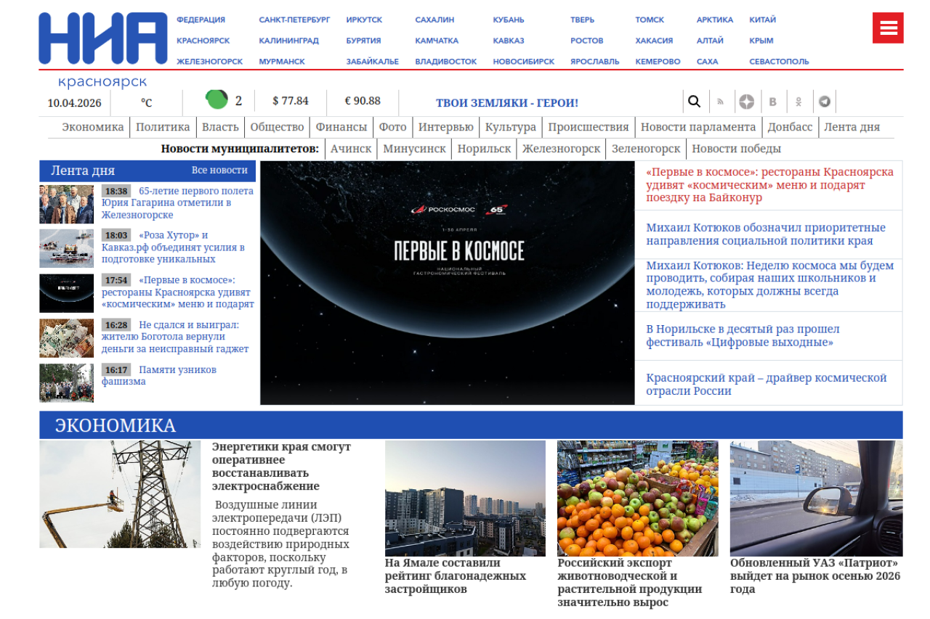Open the fruit market photo thumbnail
This screenshot has height=619, width=930.
[637, 498]
